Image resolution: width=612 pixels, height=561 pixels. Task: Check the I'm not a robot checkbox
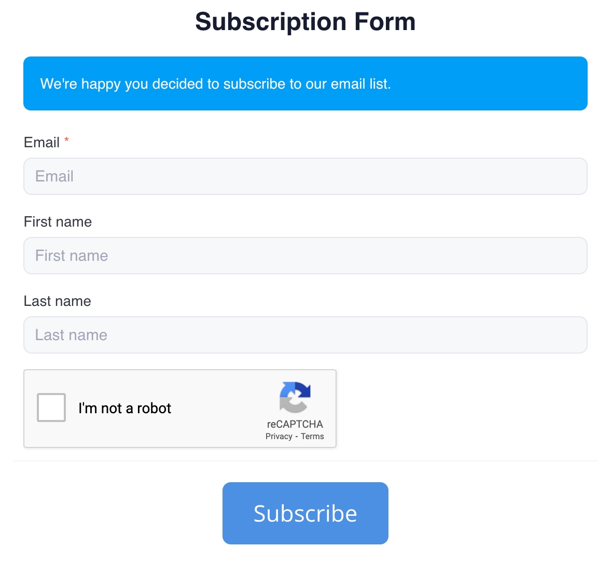point(51,408)
